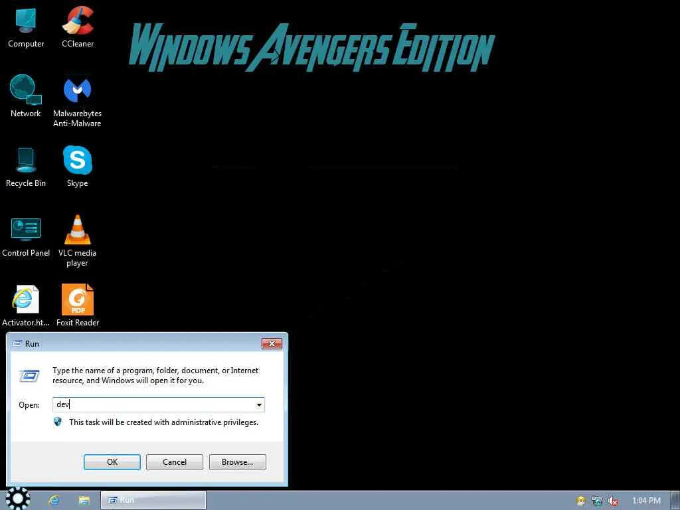The image size is (680, 510).
Task: Expand the Open field dropdown arrow
Action: (x=259, y=404)
